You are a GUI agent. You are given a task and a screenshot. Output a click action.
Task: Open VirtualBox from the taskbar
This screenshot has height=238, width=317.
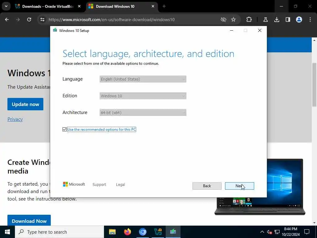[158, 232]
